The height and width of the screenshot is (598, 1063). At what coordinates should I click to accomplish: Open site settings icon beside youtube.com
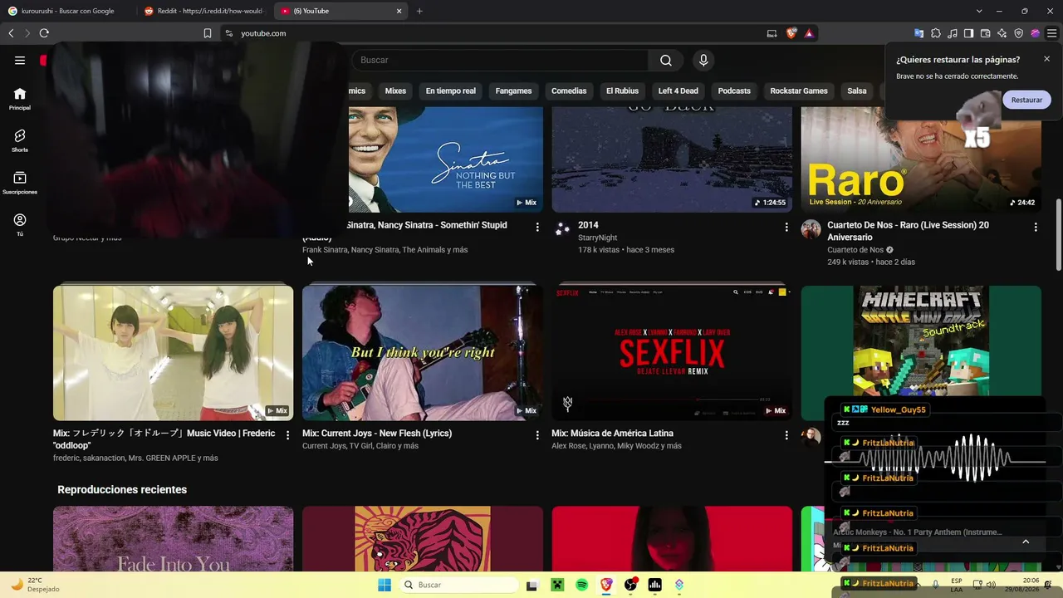[x=229, y=33]
